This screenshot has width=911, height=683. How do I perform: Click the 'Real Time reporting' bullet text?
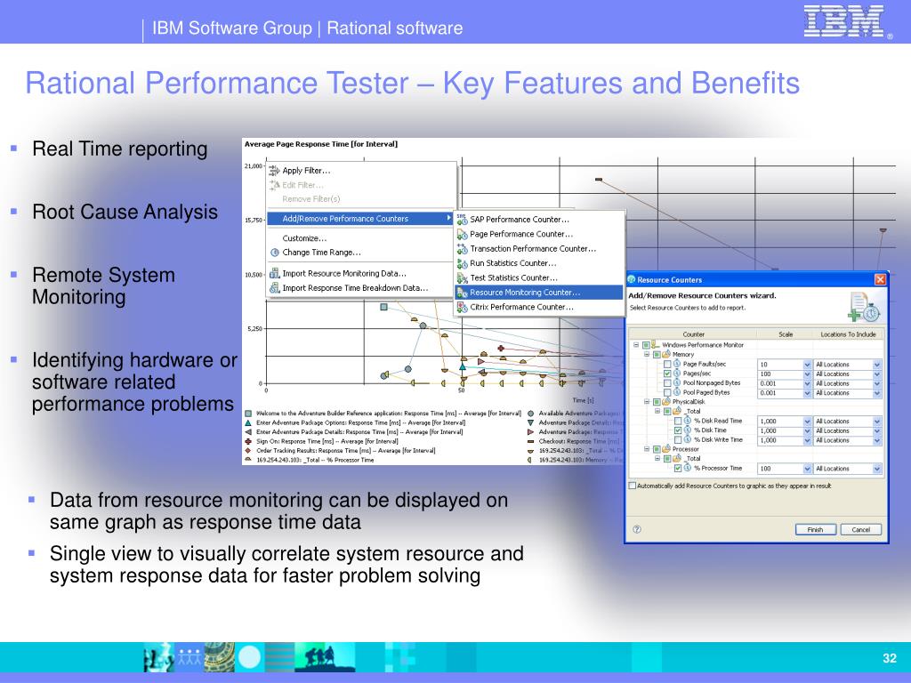[120, 149]
